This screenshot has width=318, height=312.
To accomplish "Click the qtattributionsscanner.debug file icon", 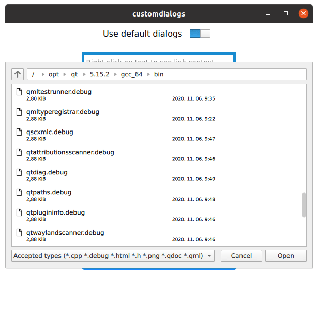I will point(20,152).
